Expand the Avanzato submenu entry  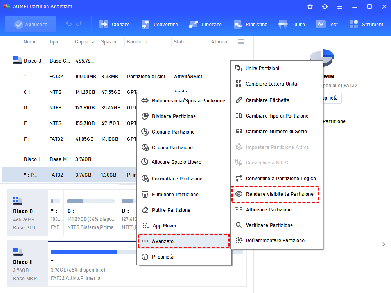[183, 241]
